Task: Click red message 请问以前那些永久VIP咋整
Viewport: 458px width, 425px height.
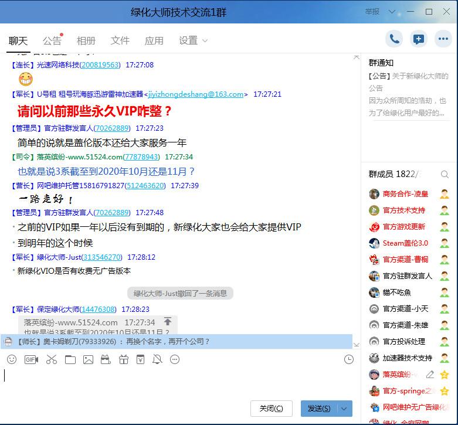Action: tap(94, 111)
